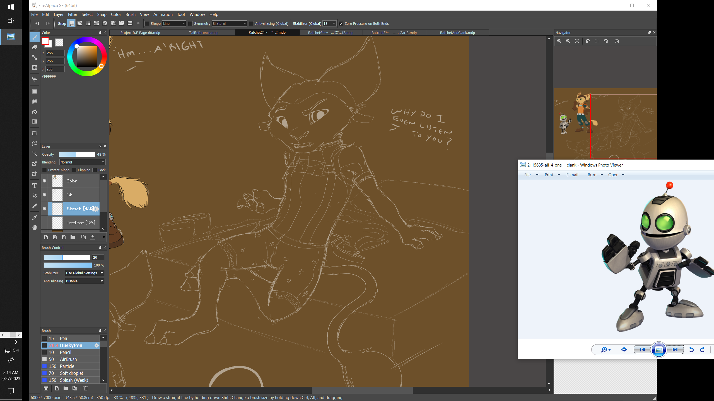
Task: Click E-mail in Photo Viewer
Action: 572,175
